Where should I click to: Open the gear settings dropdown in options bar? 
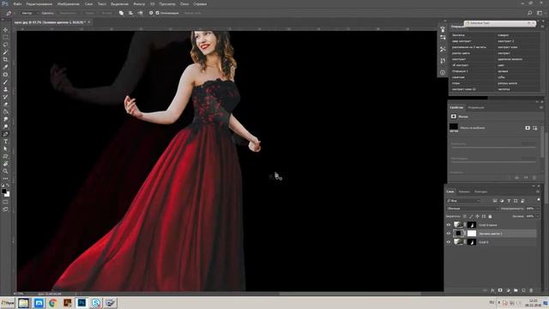point(151,13)
